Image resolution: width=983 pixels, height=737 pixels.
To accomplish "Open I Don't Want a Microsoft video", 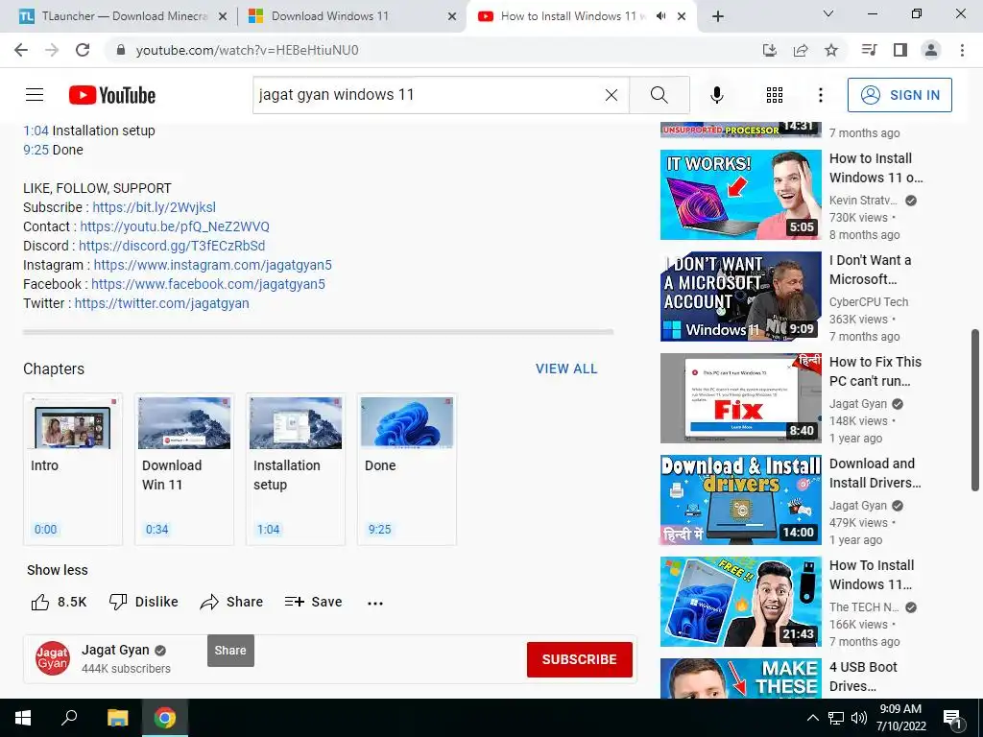I will [740, 297].
